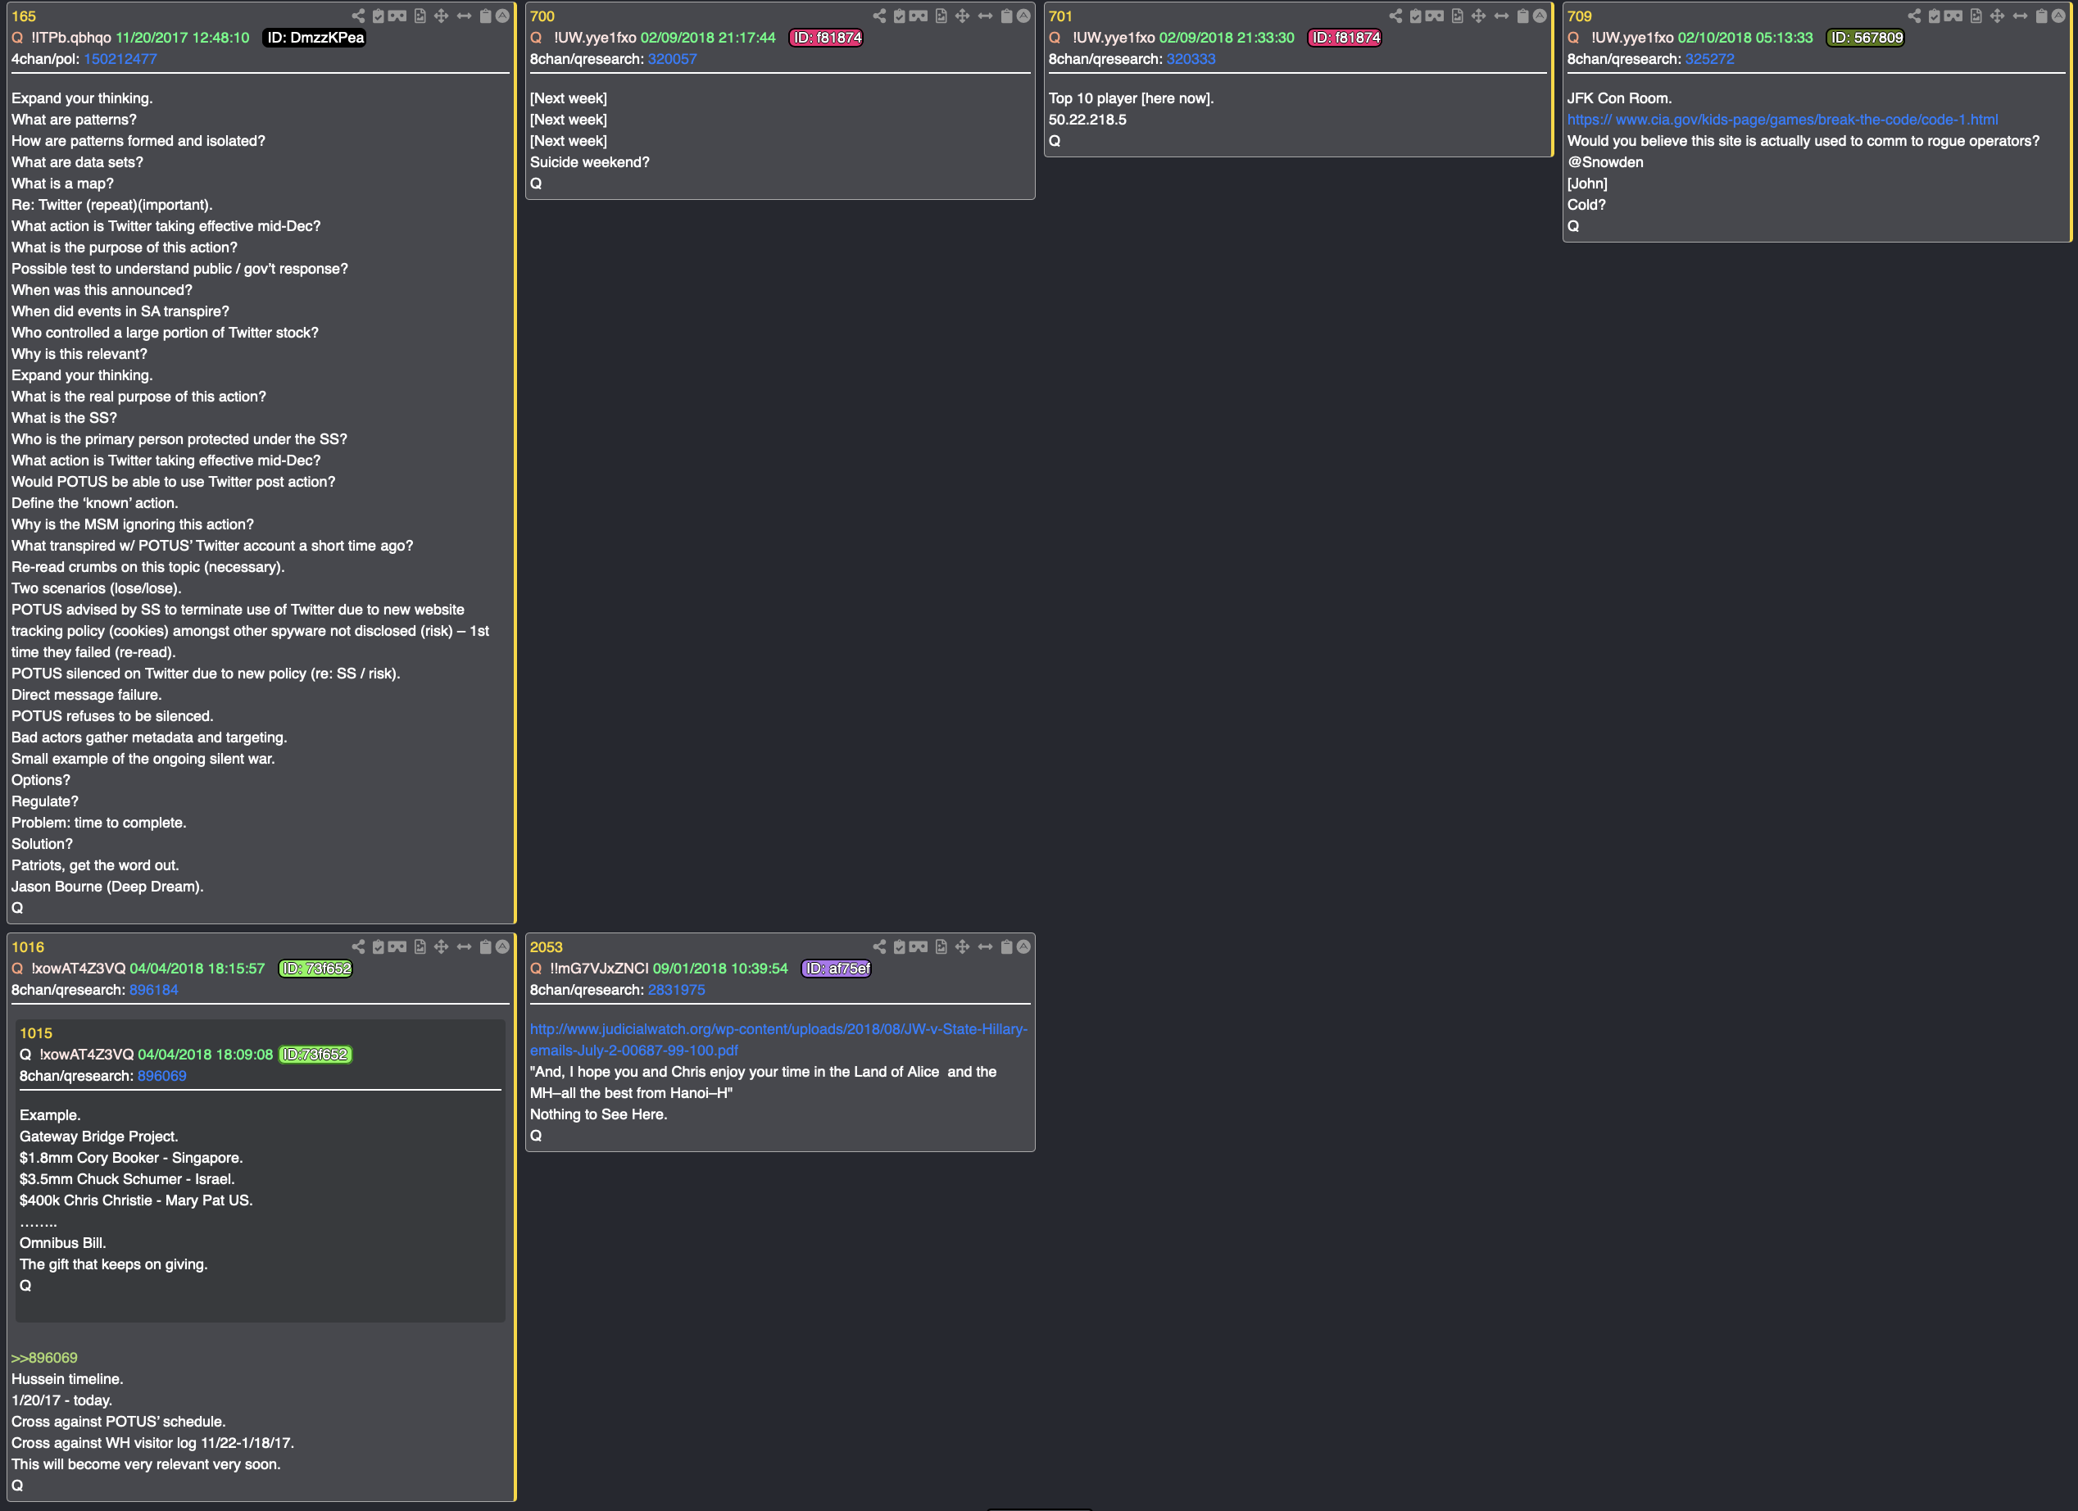2078x1511 pixels.
Task: Open the cia.gov break-the-code link
Action: click(x=1782, y=119)
